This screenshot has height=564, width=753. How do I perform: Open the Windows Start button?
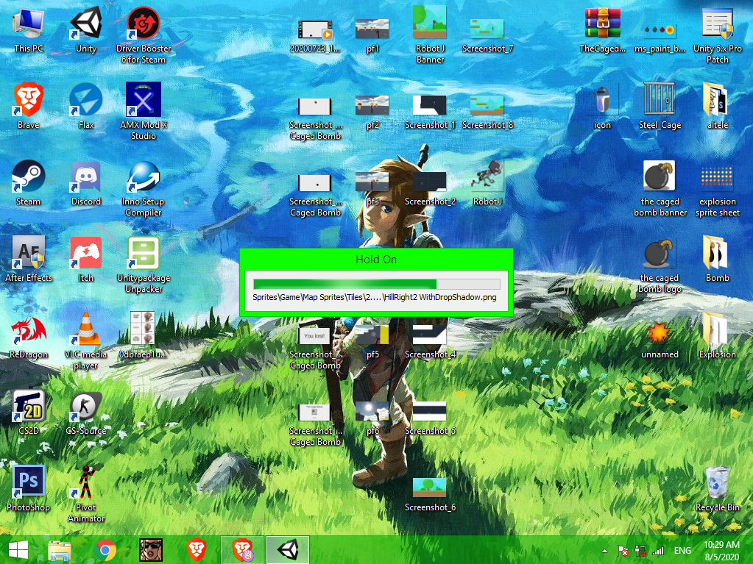pyautogui.click(x=18, y=549)
